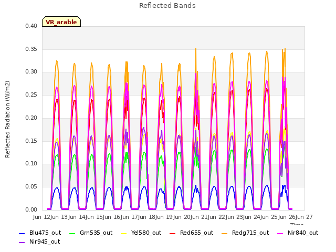Click orange color swatch for Redg715_out

(225, 233)
